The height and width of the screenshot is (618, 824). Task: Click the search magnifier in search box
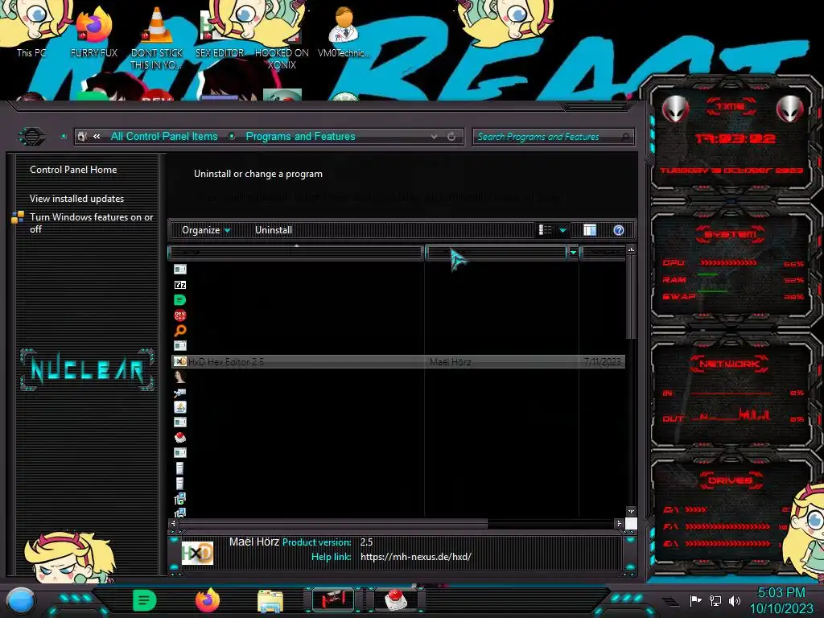click(625, 137)
